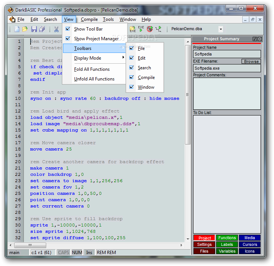Click the horizontal scrollbar thumb
This screenshot has height=266, width=274.
coord(30,245)
